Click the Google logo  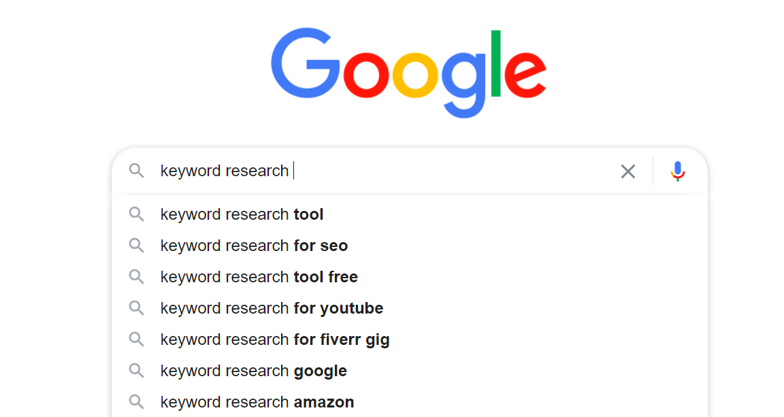tap(408, 71)
